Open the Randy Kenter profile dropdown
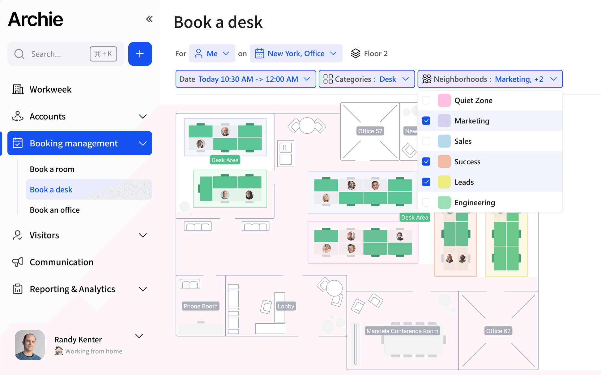Screen dimensions: 601x375 point(139,336)
